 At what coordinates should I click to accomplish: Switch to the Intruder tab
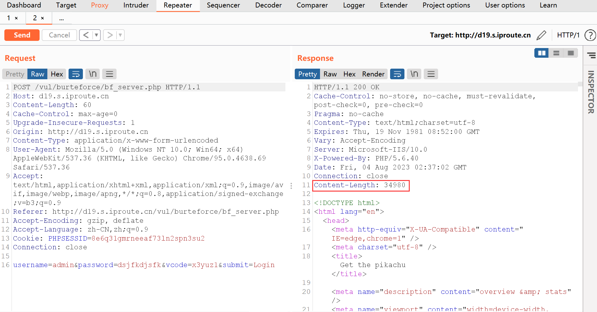[136, 5]
